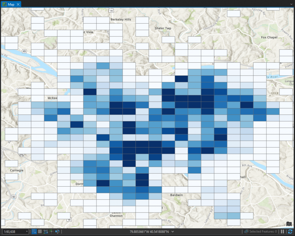Click the medium-blue grid cell adjoining Dormont label
Screen dimensions: 295x236
[x=90, y=183]
